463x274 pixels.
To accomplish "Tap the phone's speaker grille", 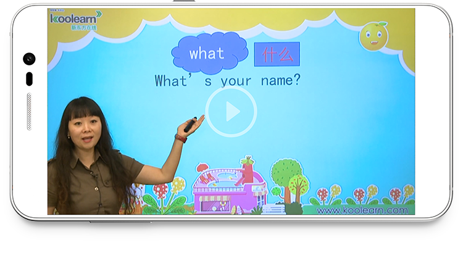I will coord(29,111).
